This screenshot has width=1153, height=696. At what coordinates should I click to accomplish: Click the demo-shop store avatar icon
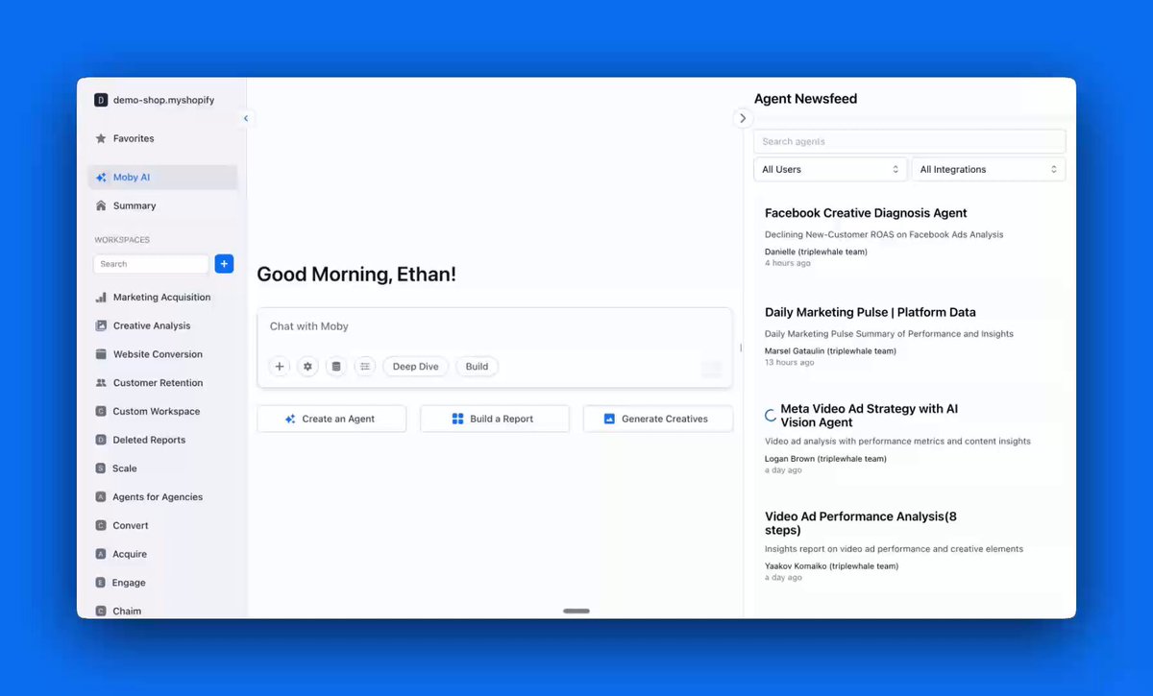(101, 100)
